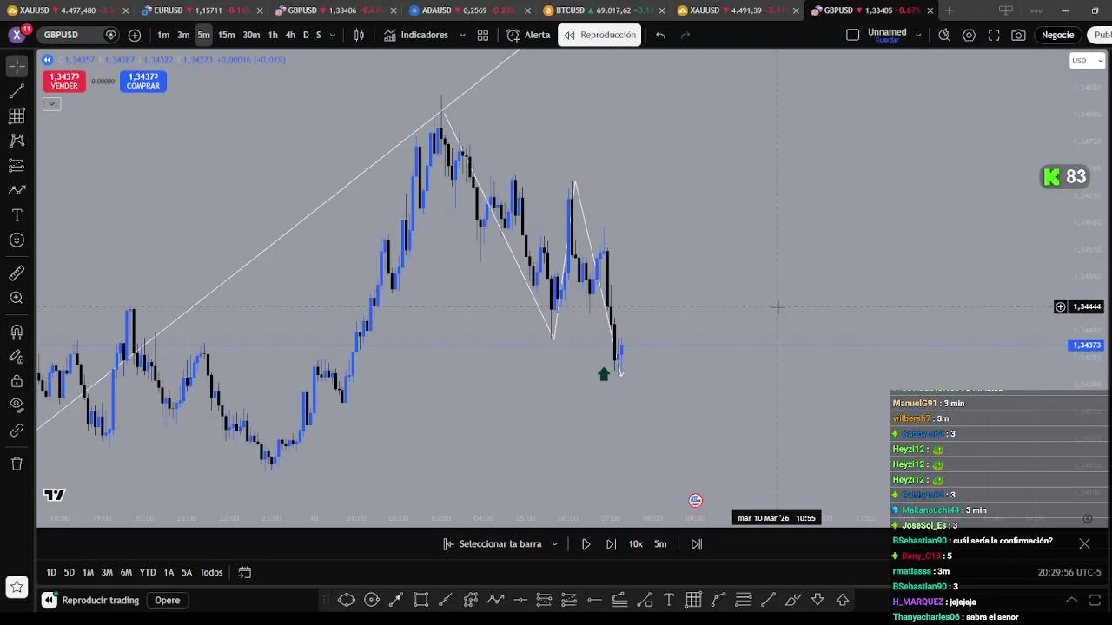Open candlestick chart type selector
The width and height of the screenshot is (1112, 625).
[x=359, y=35]
